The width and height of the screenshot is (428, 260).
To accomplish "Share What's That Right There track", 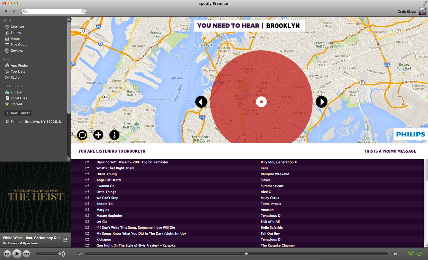I will [87, 168].
